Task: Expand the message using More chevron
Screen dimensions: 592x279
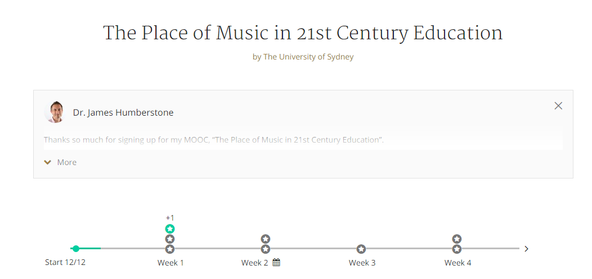Action: pos(48,162)
